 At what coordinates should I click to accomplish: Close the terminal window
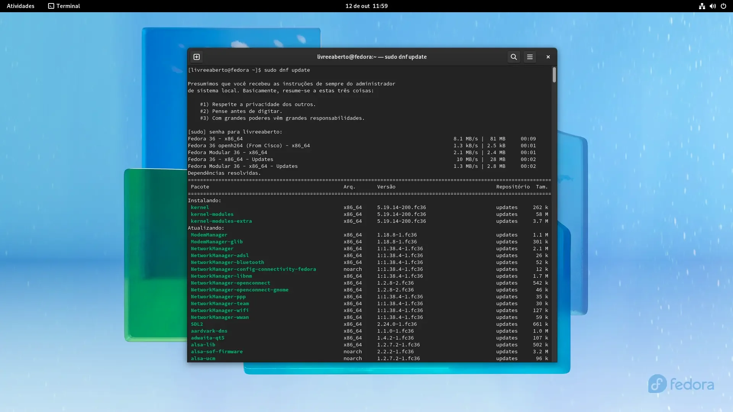548,57
